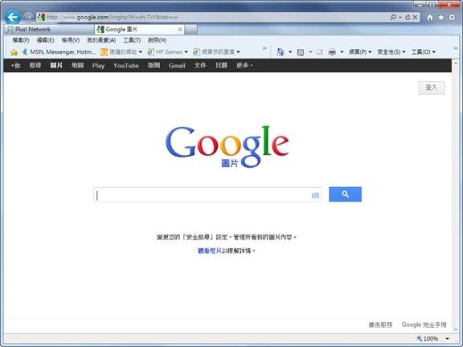Click the RSS feeds icon in command bar

[x=301, y=52]
